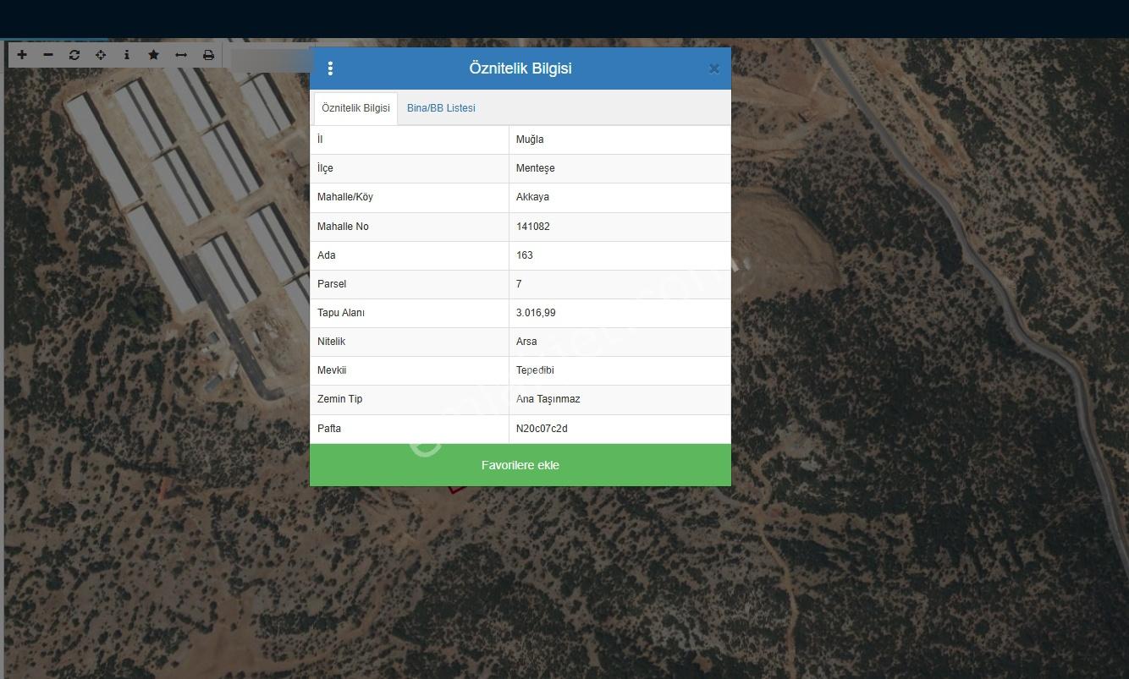Click the Mevkii row label
The image size is (1129, 679).
(332, 370)
